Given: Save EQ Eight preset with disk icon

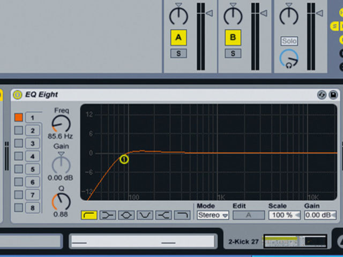Looking at the screenshot, I should coord(333,95).
